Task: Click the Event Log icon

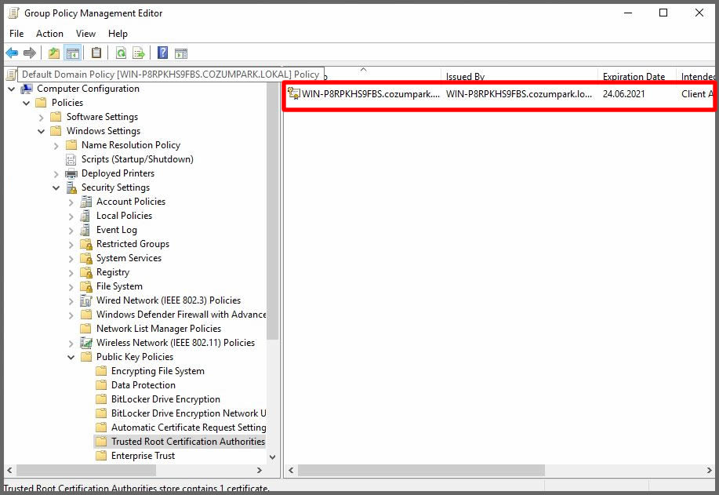Action: tap(85, 230)
